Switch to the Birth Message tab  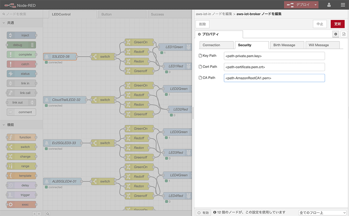[287, 45]
